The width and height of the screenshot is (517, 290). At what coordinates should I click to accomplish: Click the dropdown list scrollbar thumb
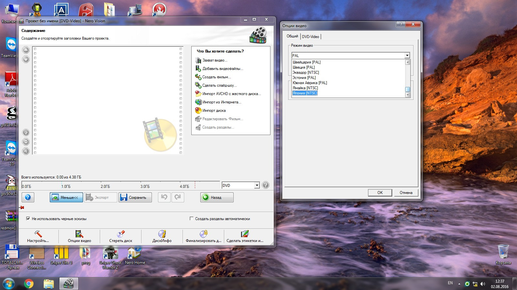(407, 90)
